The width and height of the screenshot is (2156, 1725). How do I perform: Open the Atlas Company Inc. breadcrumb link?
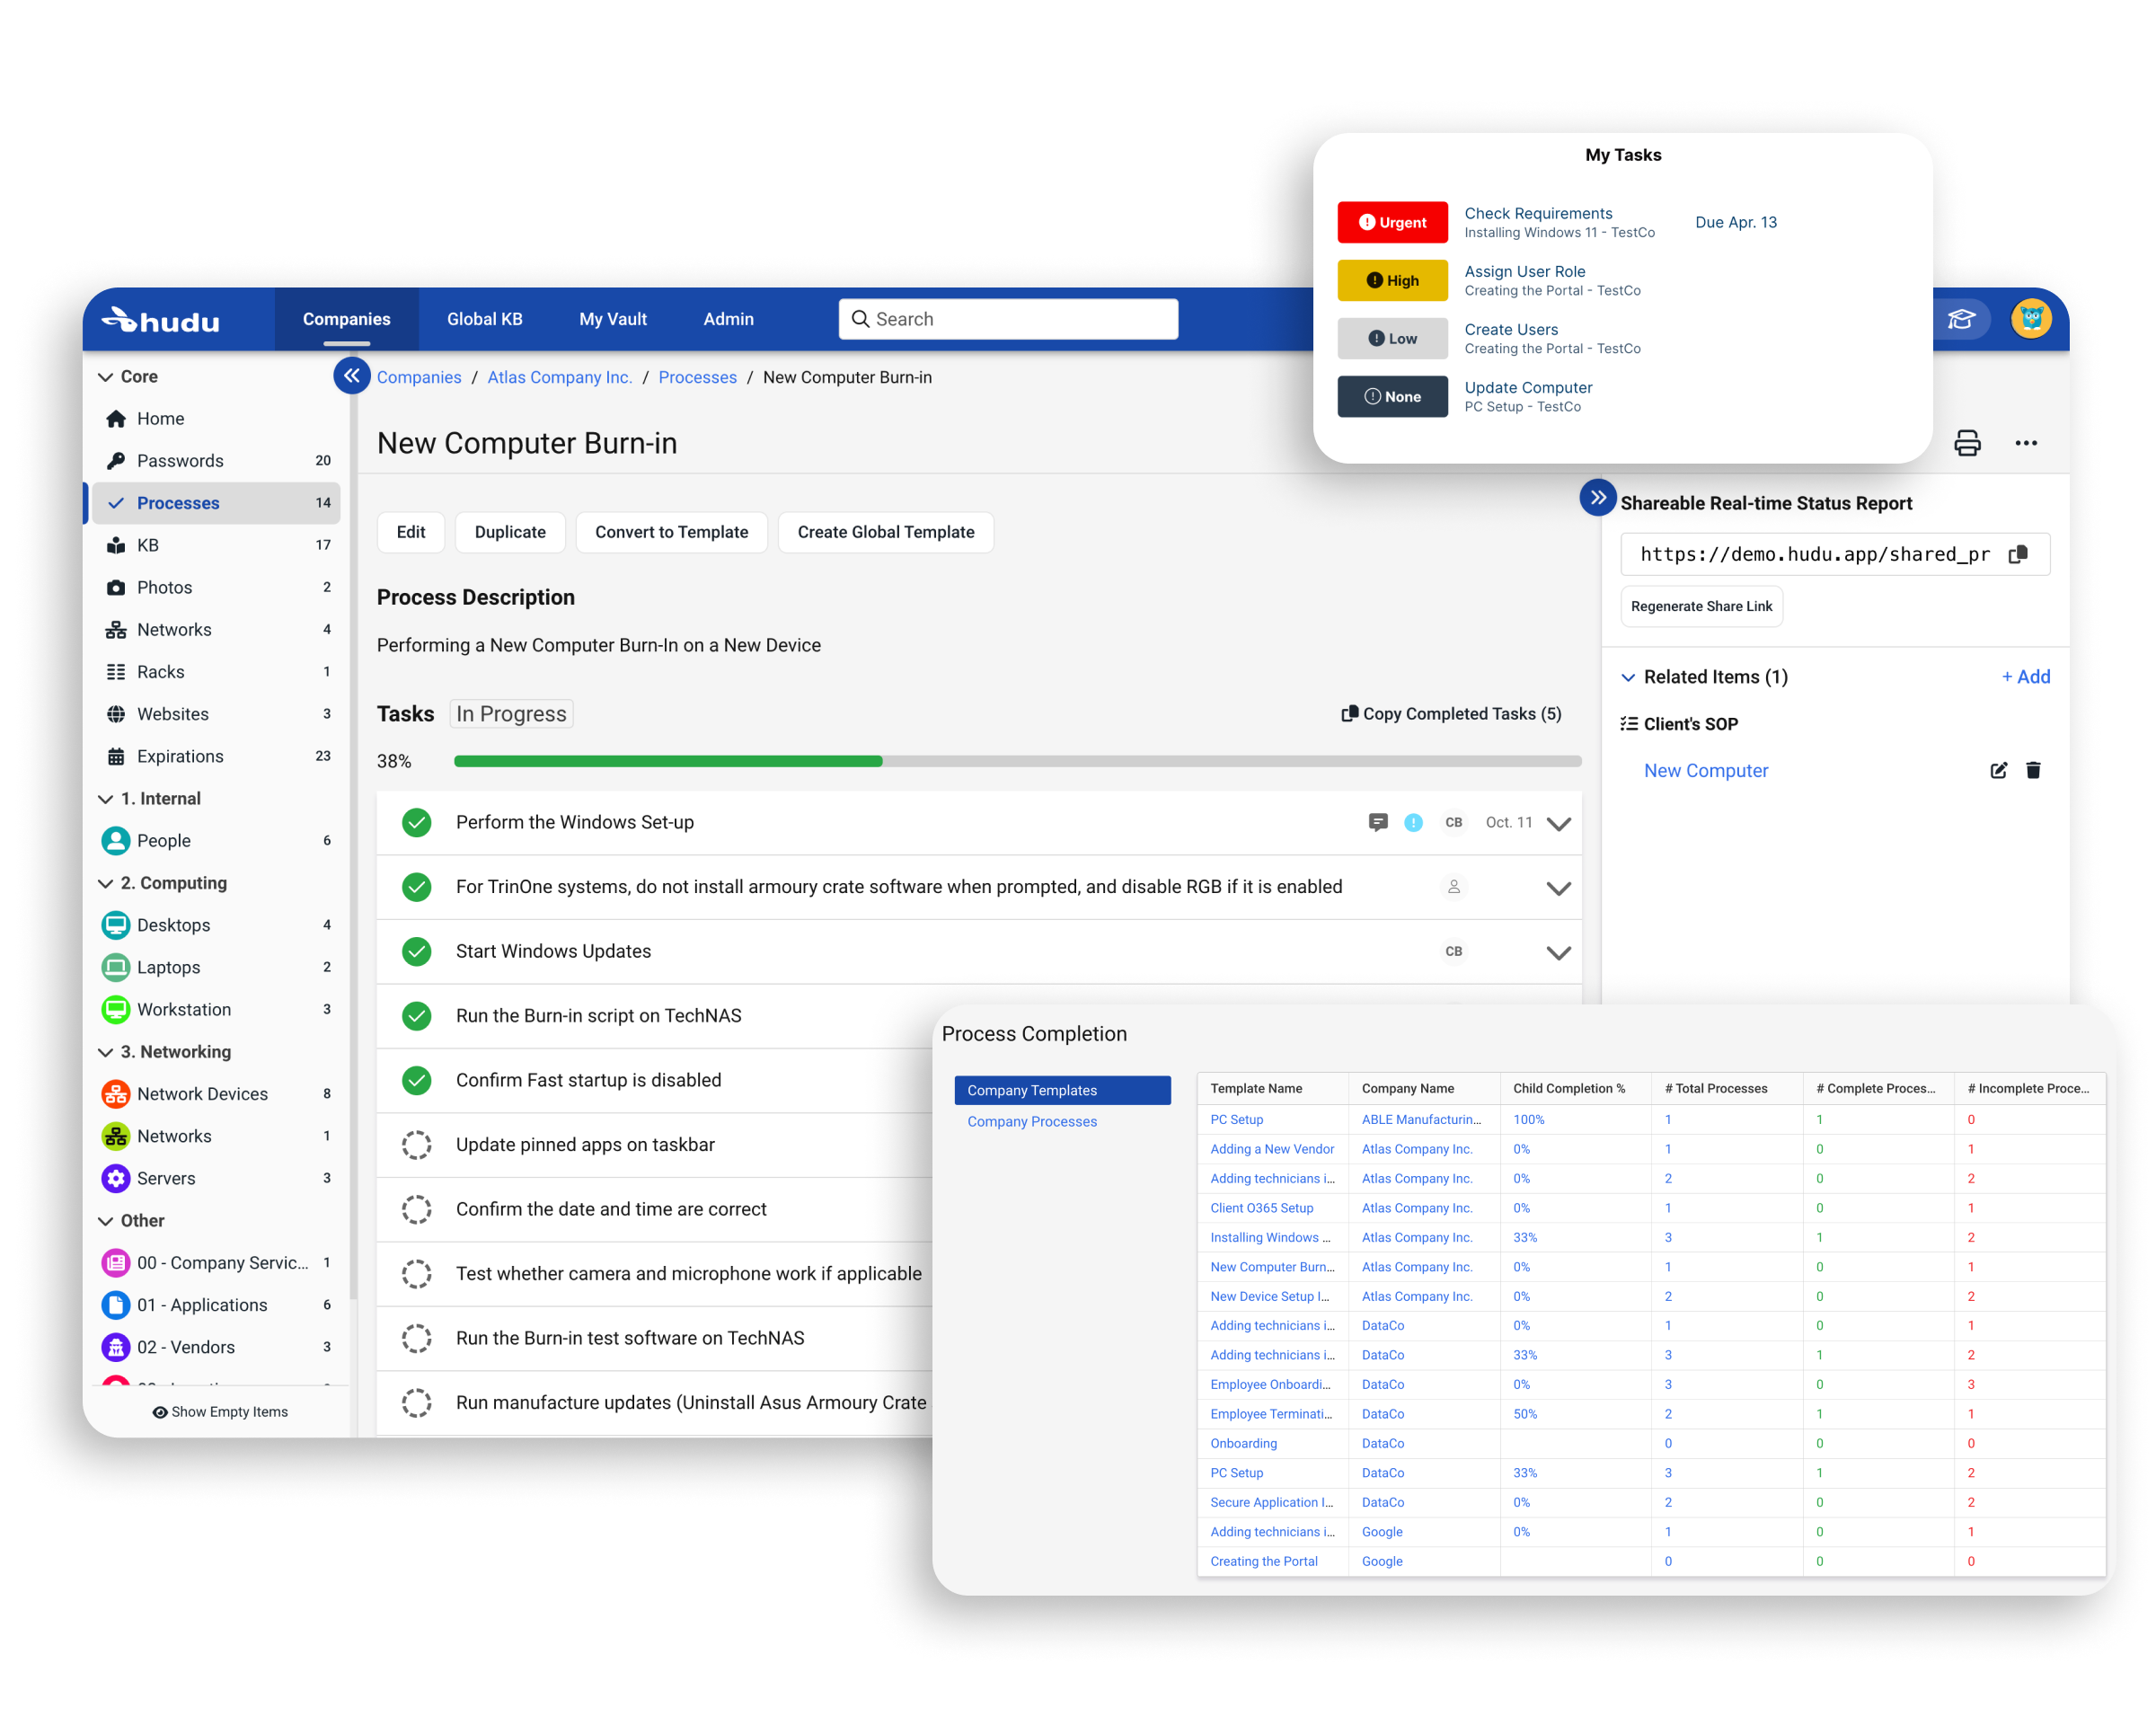tap(559, 377)
